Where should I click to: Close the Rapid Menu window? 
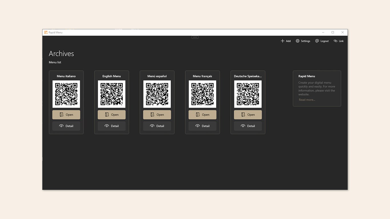coord(343,33)
